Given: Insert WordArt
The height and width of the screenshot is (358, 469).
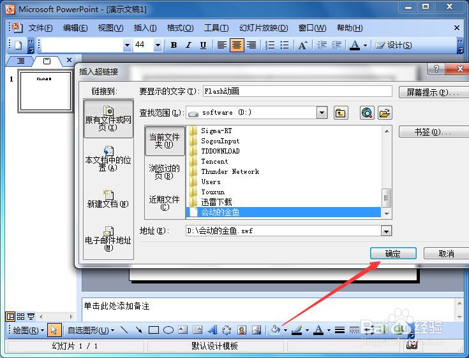Looking at the screenshot, I should [212, 330].
